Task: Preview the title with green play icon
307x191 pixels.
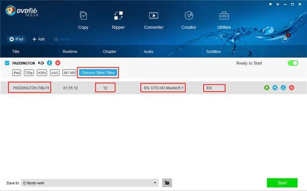Action: 267,88
